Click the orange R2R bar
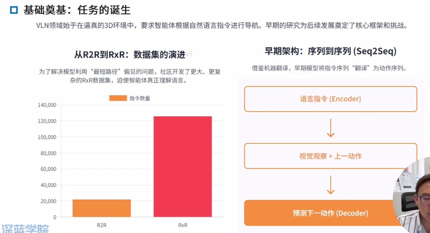 point(102,208)
